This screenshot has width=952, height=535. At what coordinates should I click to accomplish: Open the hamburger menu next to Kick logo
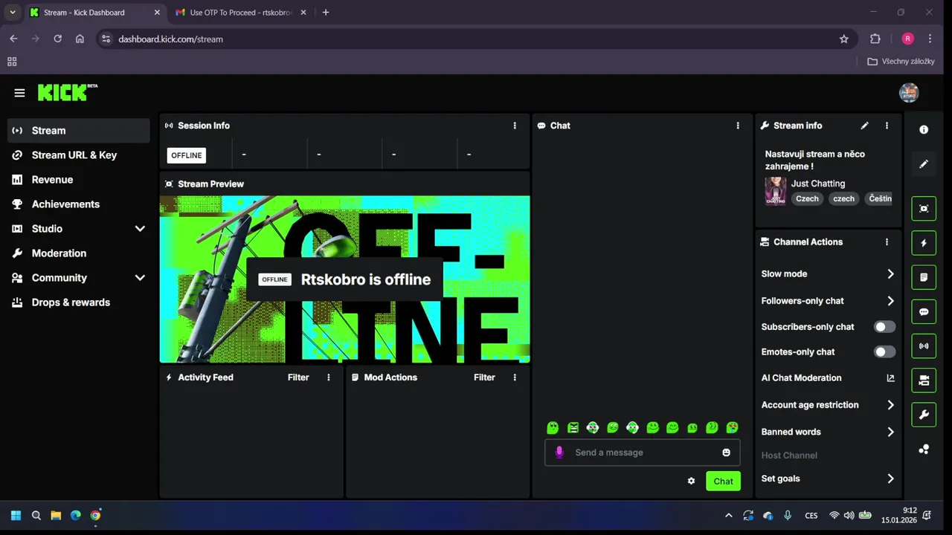19,93
